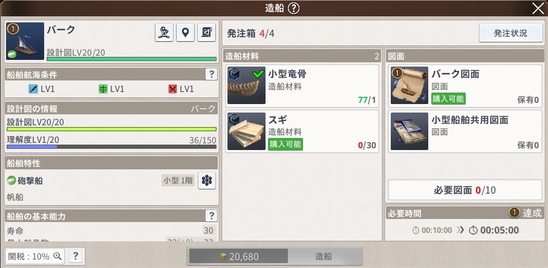Click the question mark next to 造船 title
The image size is (548, 268).
[x=293, y=8]
